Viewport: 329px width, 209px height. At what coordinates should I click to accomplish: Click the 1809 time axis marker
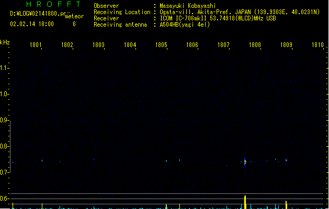(x=286, y=44)
